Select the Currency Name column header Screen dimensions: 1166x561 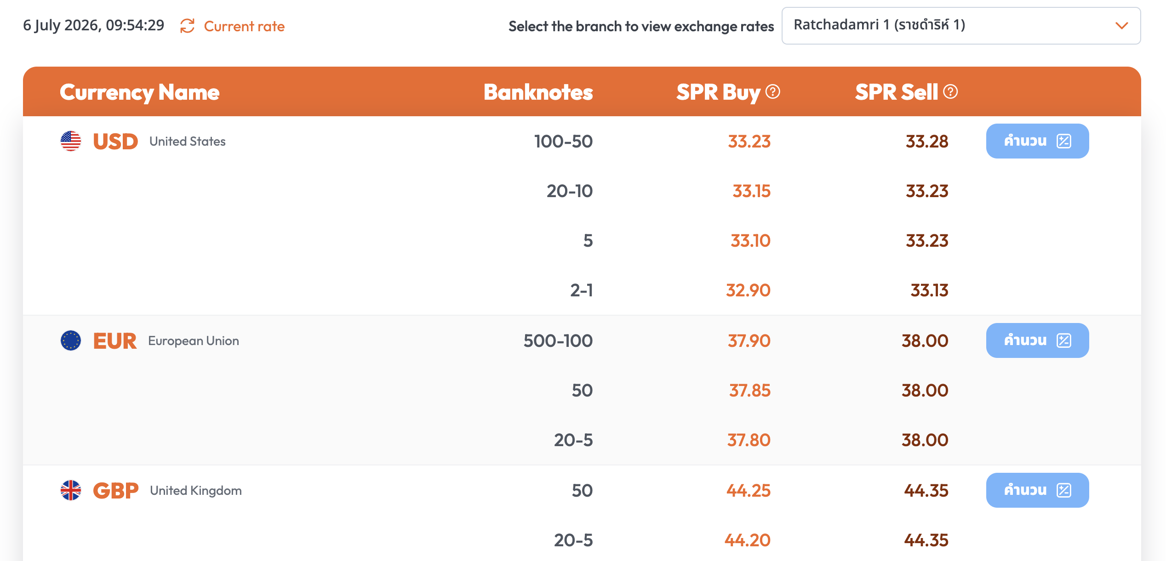(x=140, y=92)
